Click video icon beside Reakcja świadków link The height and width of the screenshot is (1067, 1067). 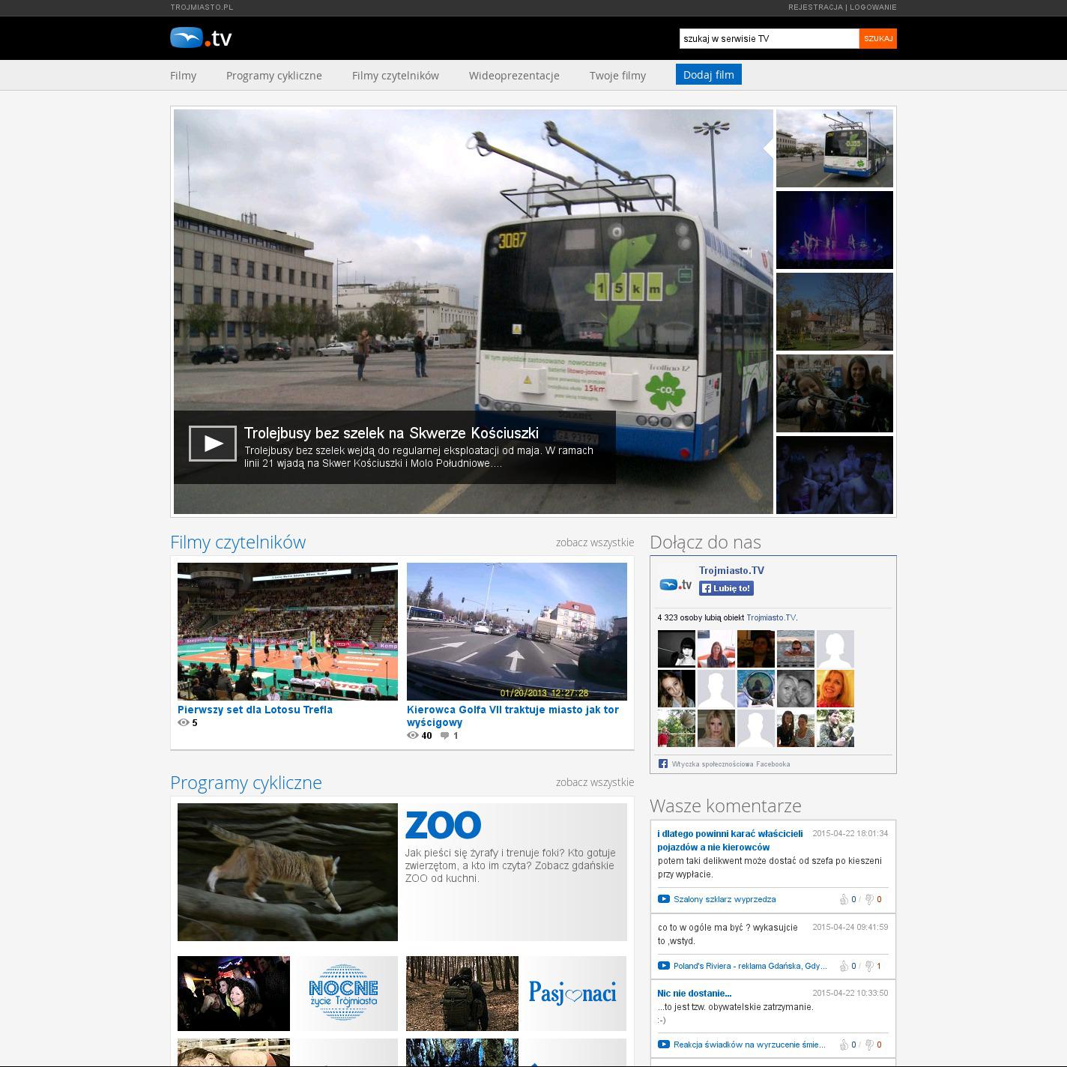pos(663,1045)
